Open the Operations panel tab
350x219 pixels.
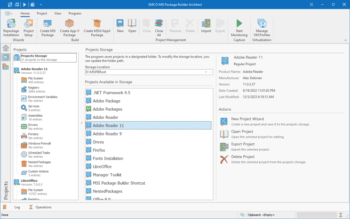pos(40,207)
